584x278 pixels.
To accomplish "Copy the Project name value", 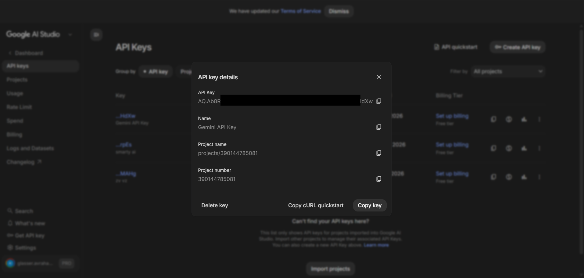I will [x=379, y=153].
